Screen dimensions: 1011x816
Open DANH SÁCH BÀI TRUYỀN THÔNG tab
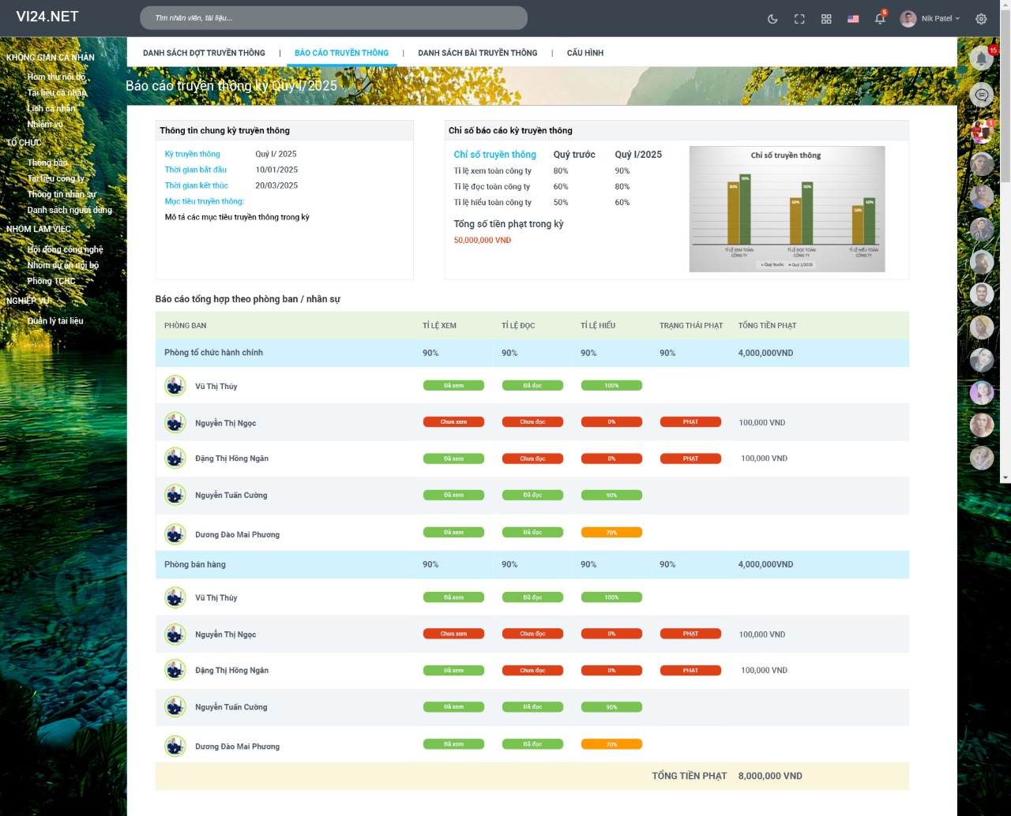478,53
